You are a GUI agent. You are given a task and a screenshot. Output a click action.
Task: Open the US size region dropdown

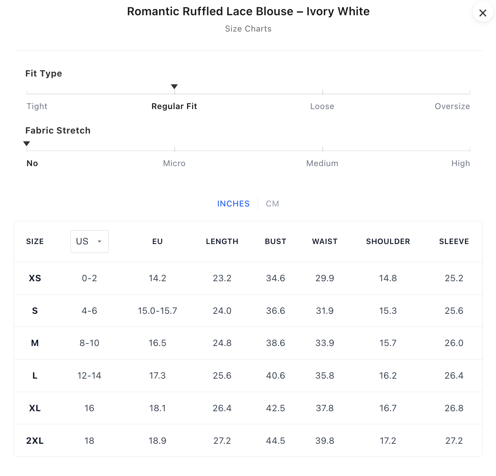[90, 242]
